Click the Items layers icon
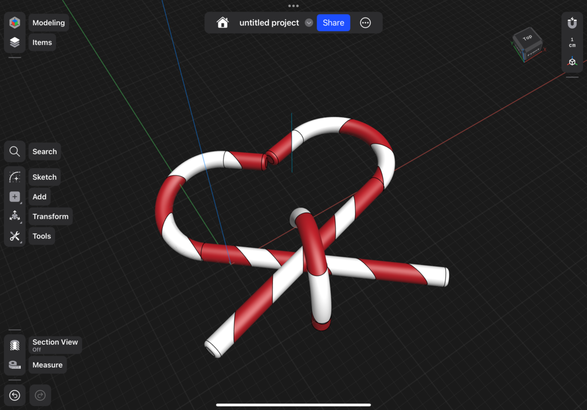The height and width of the screenshot is (410, 587). [x=14, y=42]
